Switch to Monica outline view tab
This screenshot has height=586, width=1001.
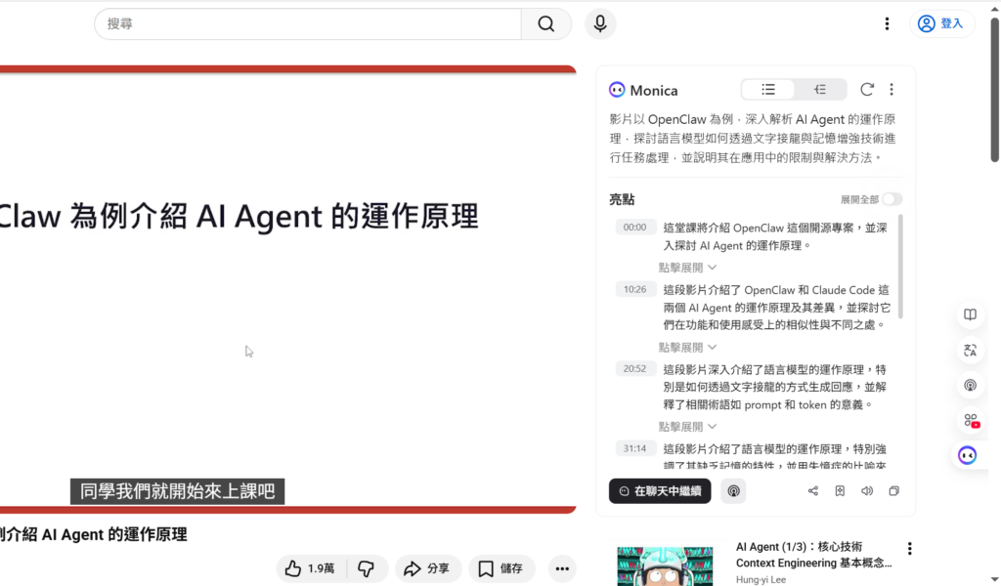tap(820, 90)
